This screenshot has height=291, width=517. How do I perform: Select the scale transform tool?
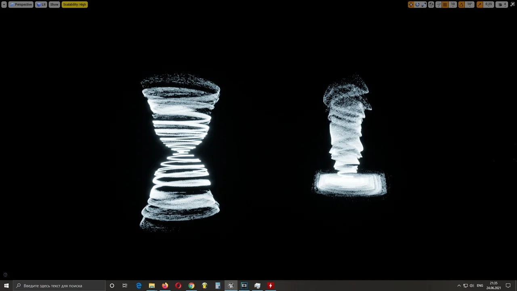click(x=424, y=4)
